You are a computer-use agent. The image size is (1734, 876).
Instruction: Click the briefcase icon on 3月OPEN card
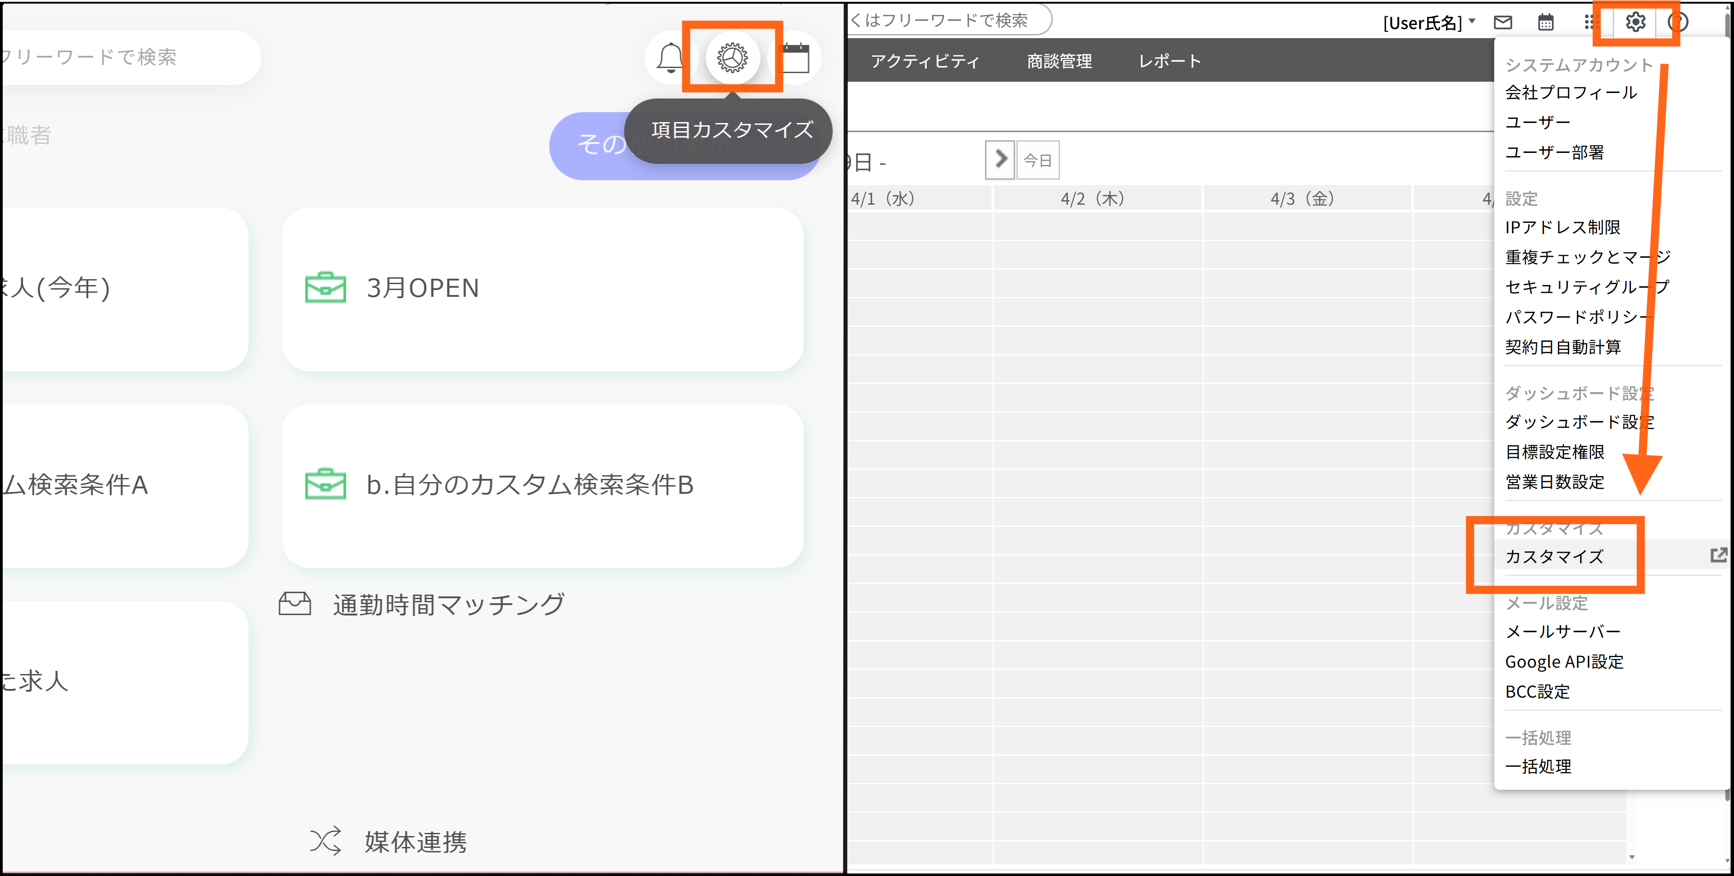pyautogui.click(x=327, y=288)
